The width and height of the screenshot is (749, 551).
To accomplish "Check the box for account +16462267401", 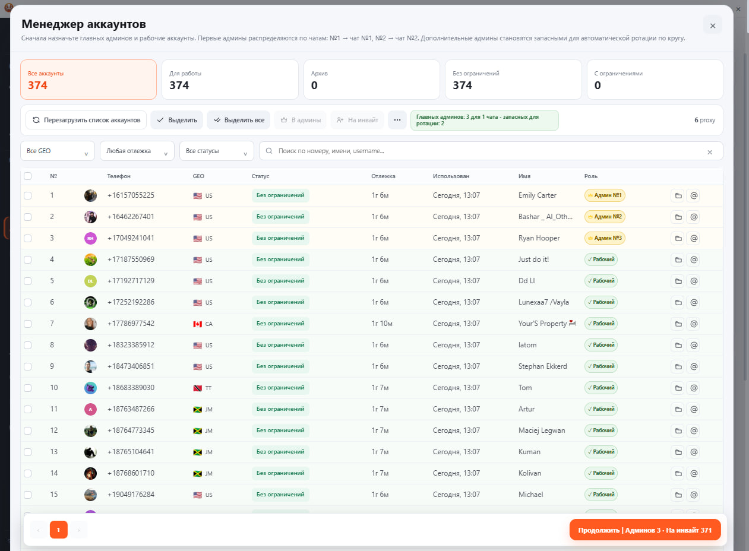I will point(27,217).
